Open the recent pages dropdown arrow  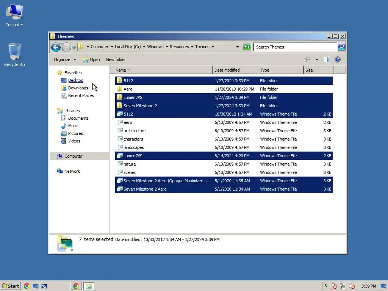coord(74,47)
